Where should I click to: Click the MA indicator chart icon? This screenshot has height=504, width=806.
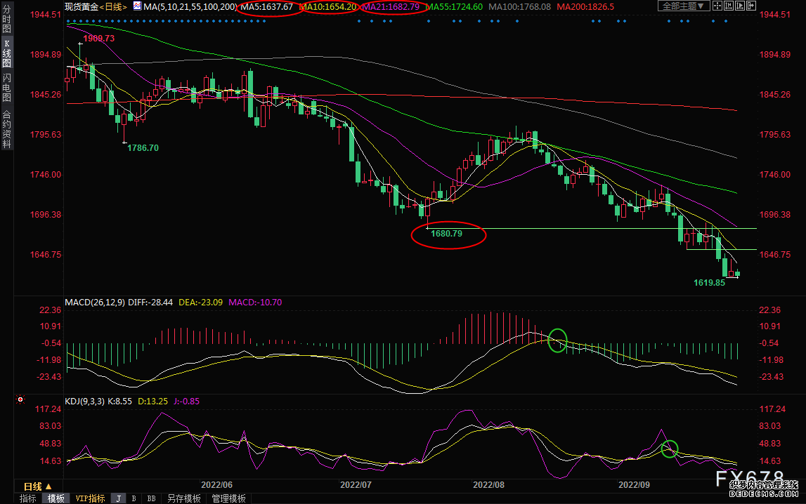137,6
